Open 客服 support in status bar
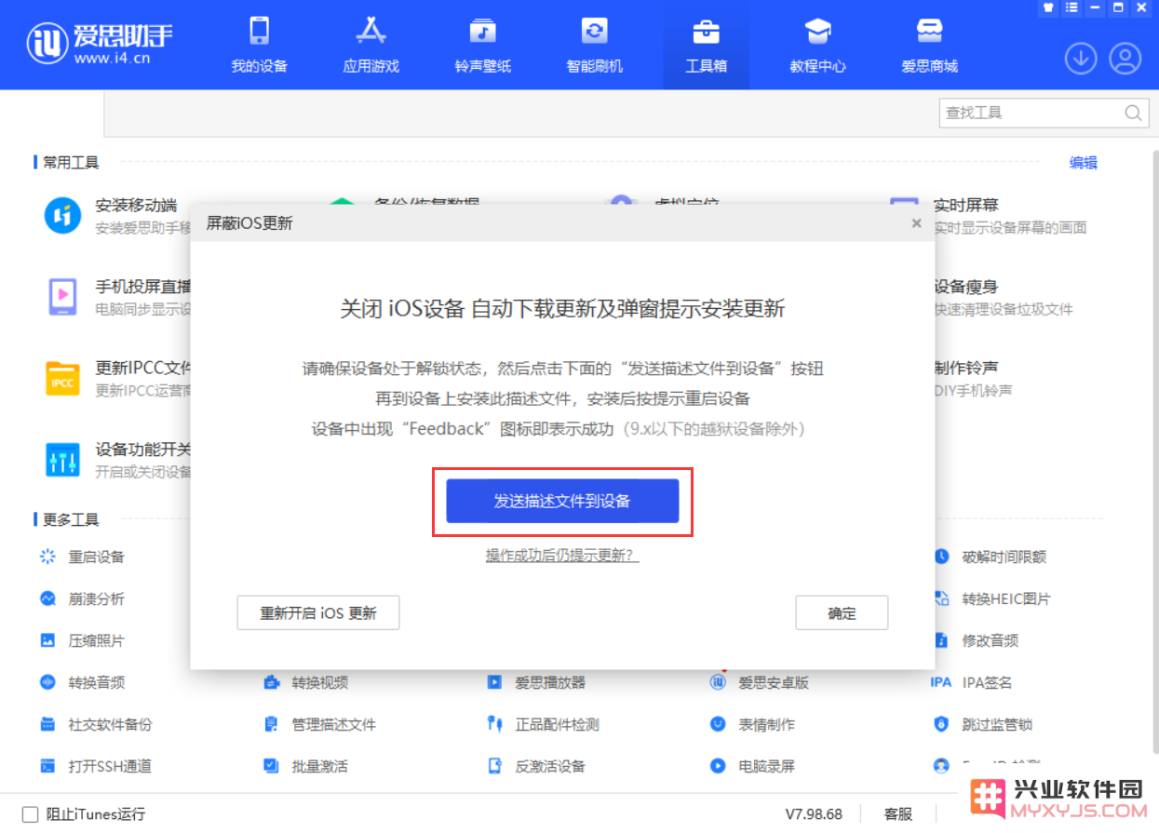 [898, 813]
